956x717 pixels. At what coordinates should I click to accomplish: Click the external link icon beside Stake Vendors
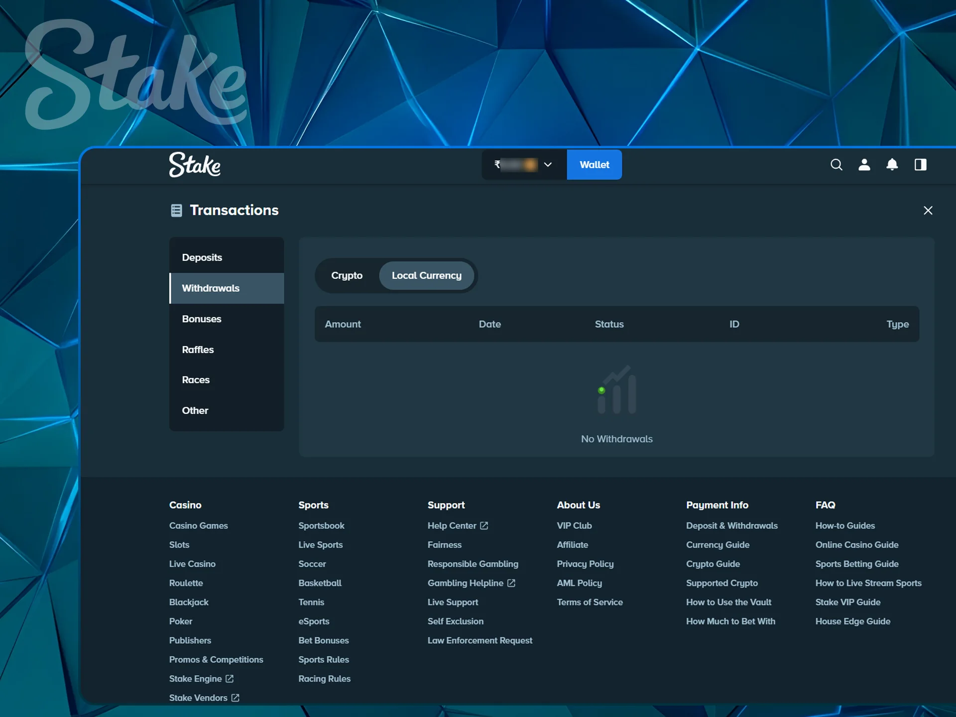[x=236, y=698]
